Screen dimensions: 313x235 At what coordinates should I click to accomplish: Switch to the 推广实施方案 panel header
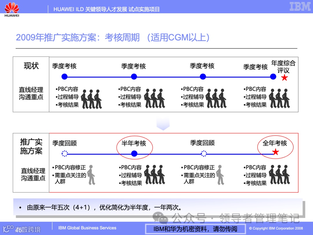pyautogui.click(x=31, y=147)
